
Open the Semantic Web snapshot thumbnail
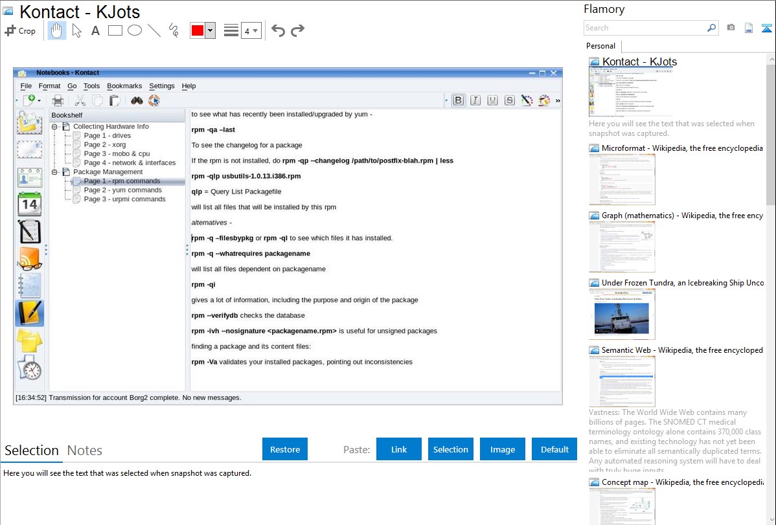(622, 381)
